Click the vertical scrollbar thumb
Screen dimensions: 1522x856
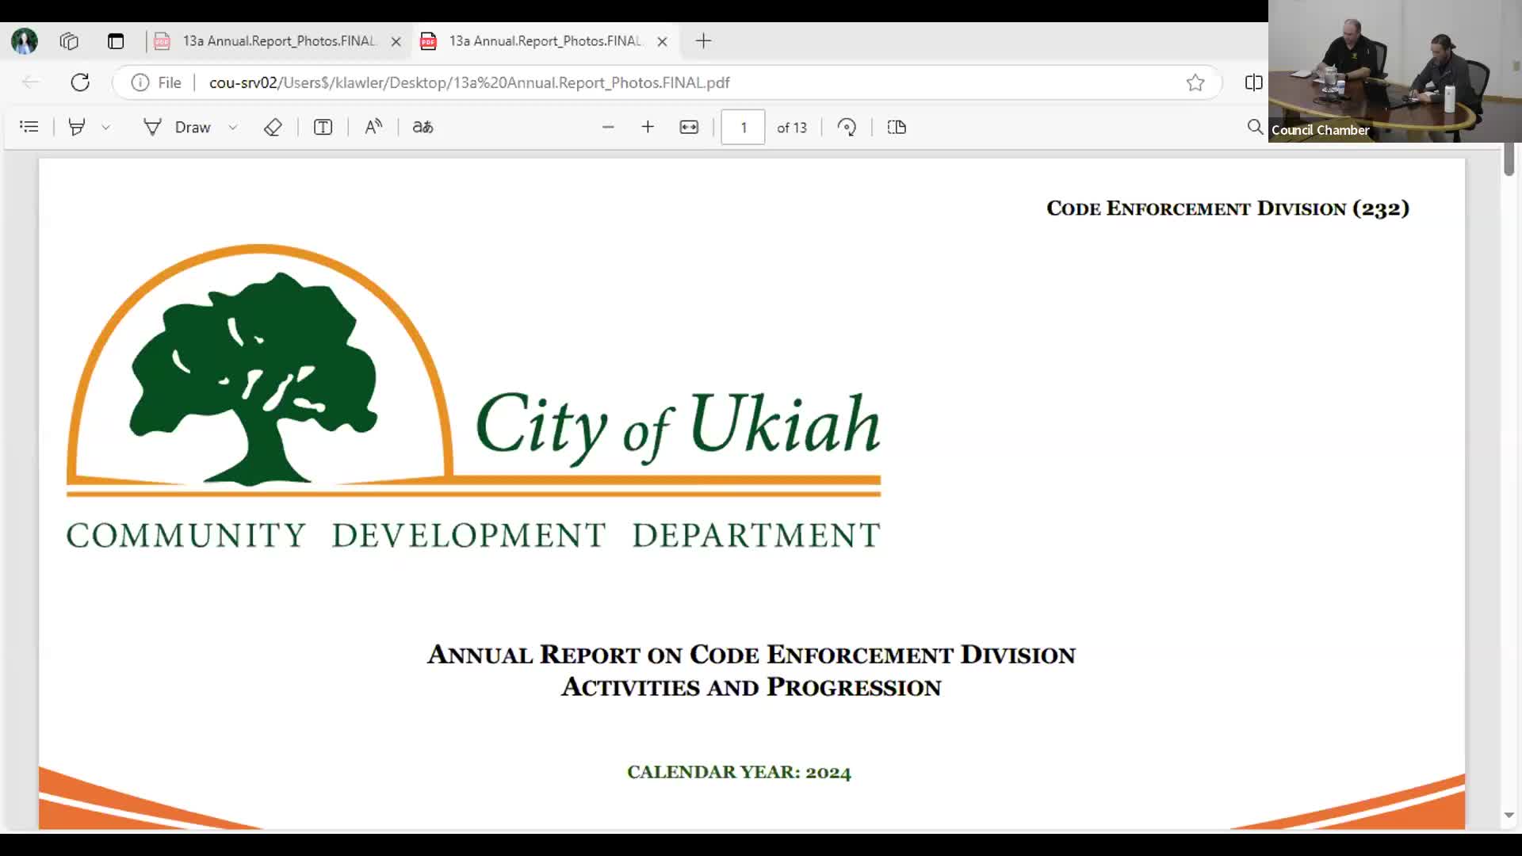pos(1509,159)
